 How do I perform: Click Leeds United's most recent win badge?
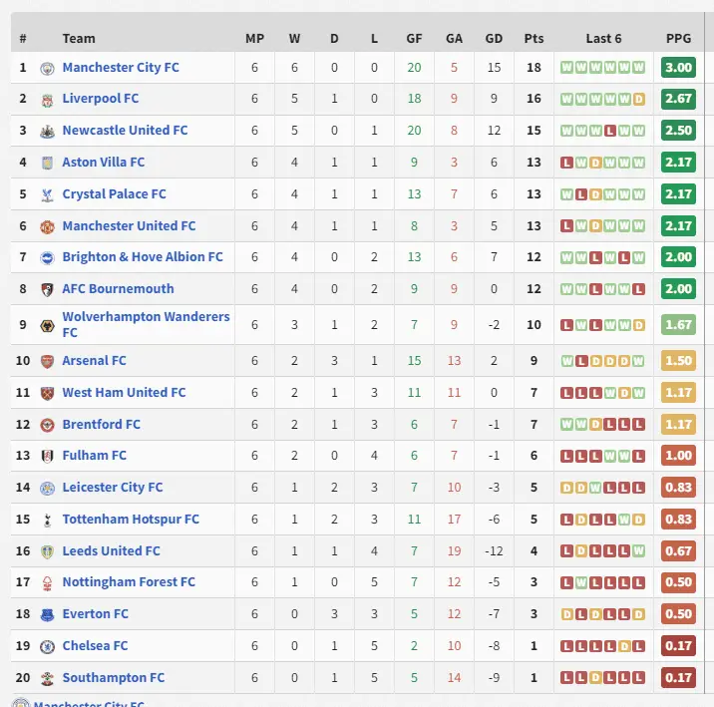[638, 551]
